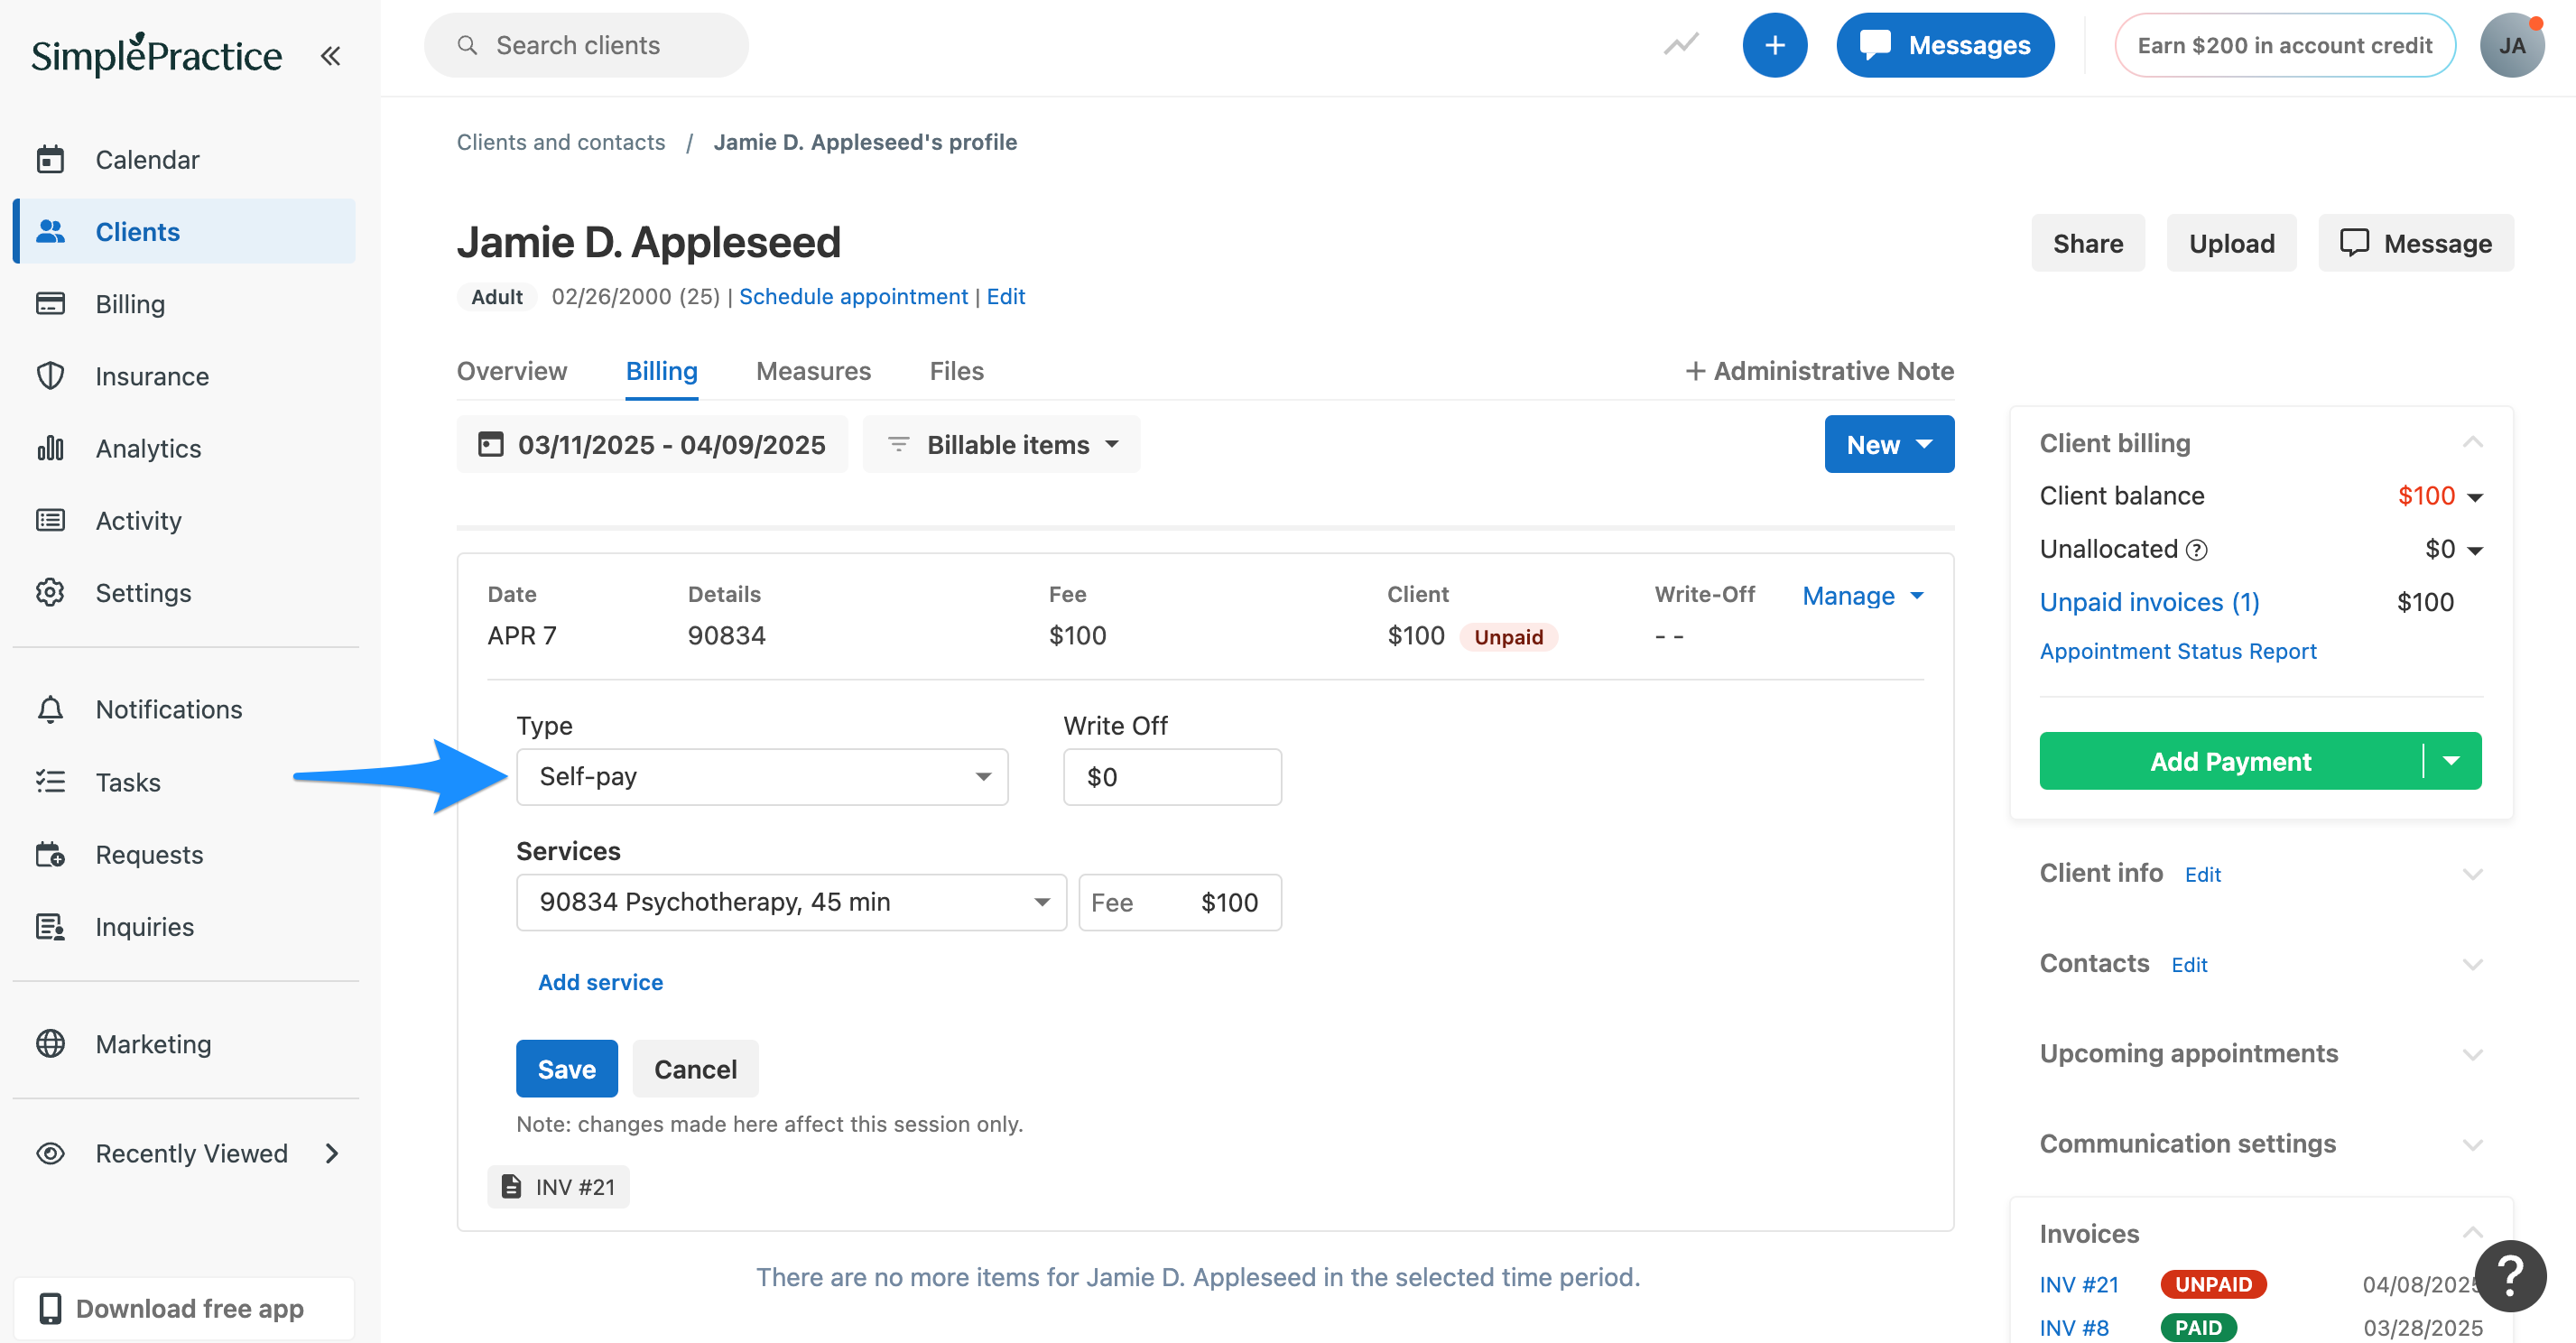Switch to the Overview tab
The height and width of the screenshot is (1343, 2576).
click(512, 371)
